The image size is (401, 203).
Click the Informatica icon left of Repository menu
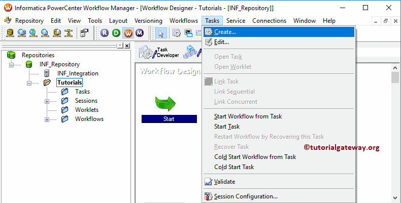[x=8, y=20]
